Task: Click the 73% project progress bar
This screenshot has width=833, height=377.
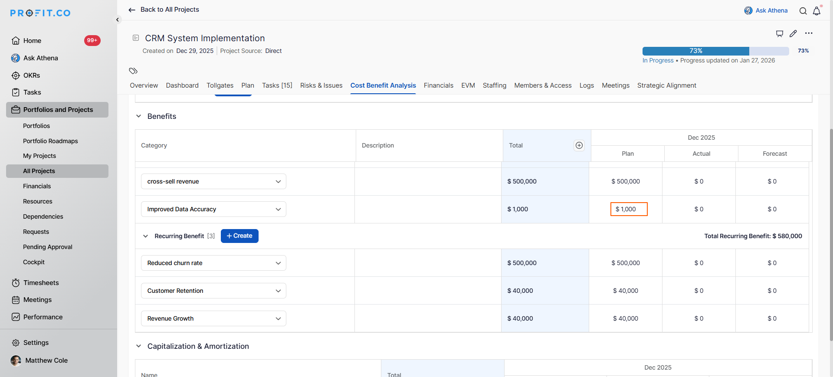Action: (715, 51)
